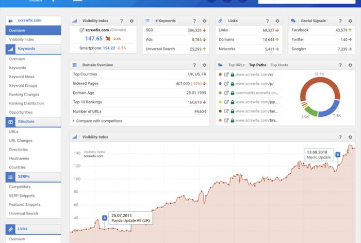Image resolution: width=361 pixels, height=243 pixels.
Task: Select Overview in the sidebar top section
Action: pyautogui.click(x=34, y=31)
